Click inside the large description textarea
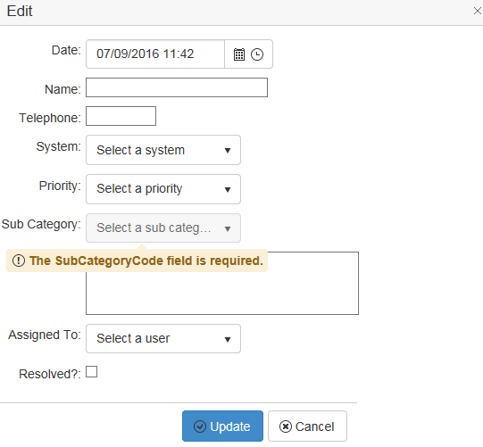The width and height of the screenshot is (483, 447). point(222,293)
